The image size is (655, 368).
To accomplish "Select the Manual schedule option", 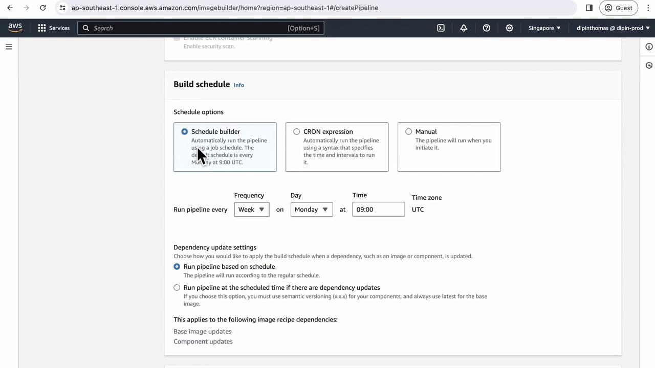I will point(449,147).
